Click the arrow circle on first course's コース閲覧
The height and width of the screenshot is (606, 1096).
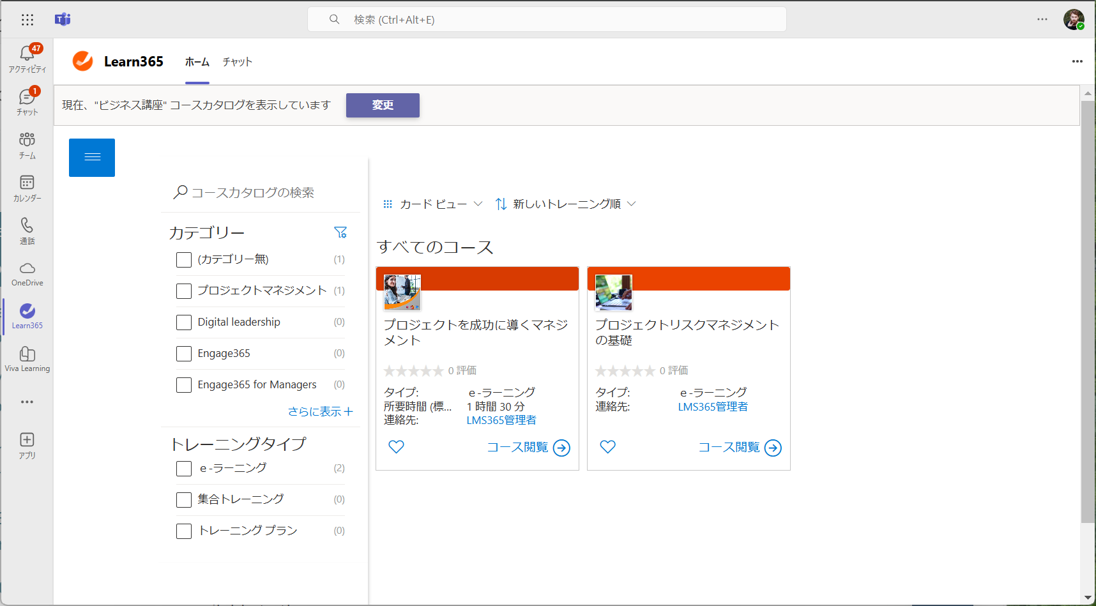click(x=562, y=448)
